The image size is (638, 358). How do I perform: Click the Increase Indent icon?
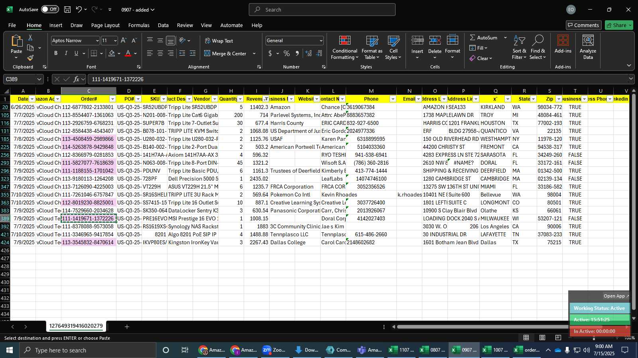[x=193, y=53]
